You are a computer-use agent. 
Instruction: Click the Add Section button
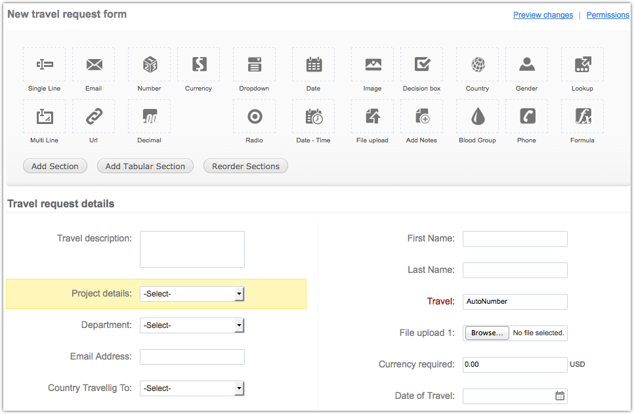(x=55, y=166)
